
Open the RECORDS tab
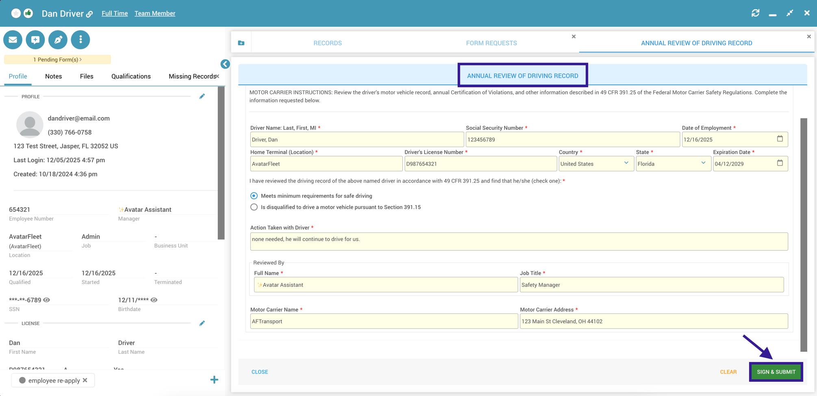coord(328,43)
